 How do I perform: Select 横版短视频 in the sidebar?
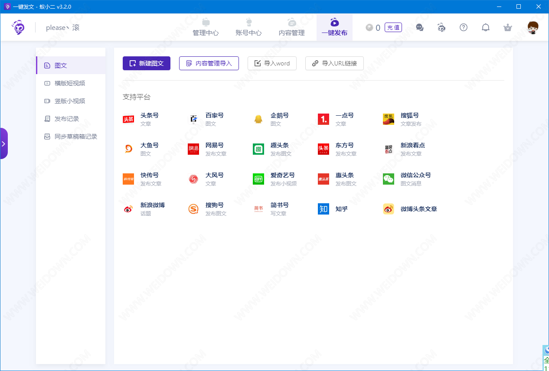click(70, 83)
